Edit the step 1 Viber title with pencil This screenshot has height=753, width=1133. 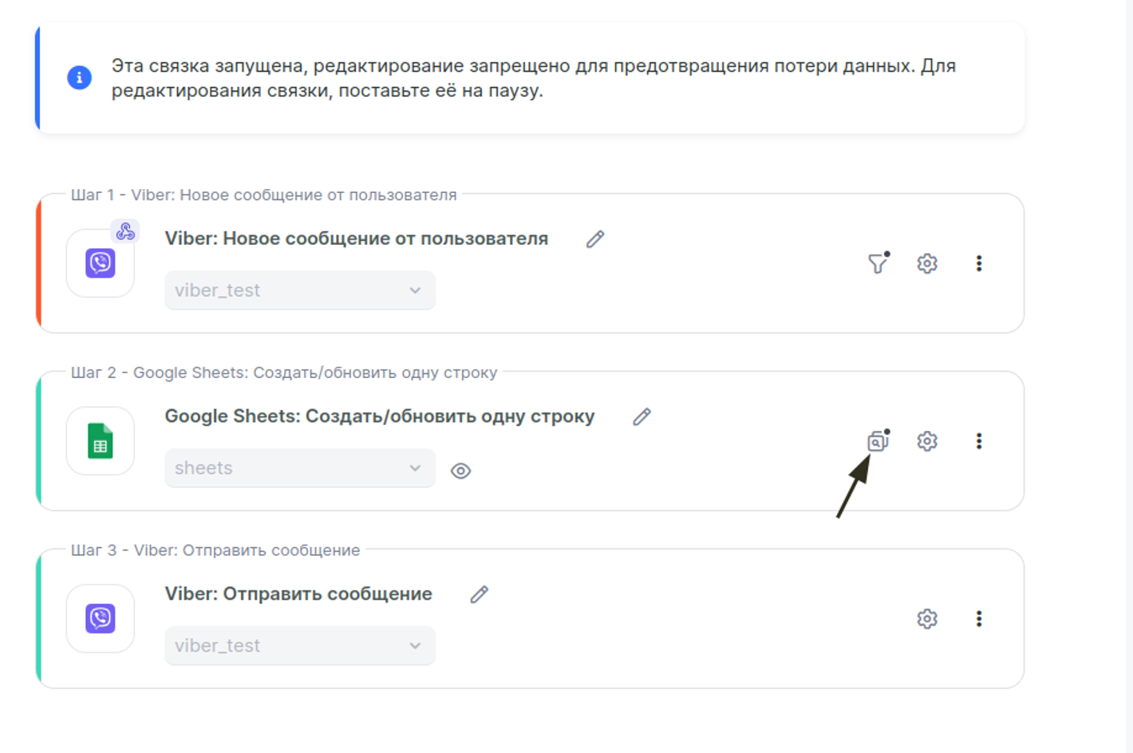[x=595, y=239]
